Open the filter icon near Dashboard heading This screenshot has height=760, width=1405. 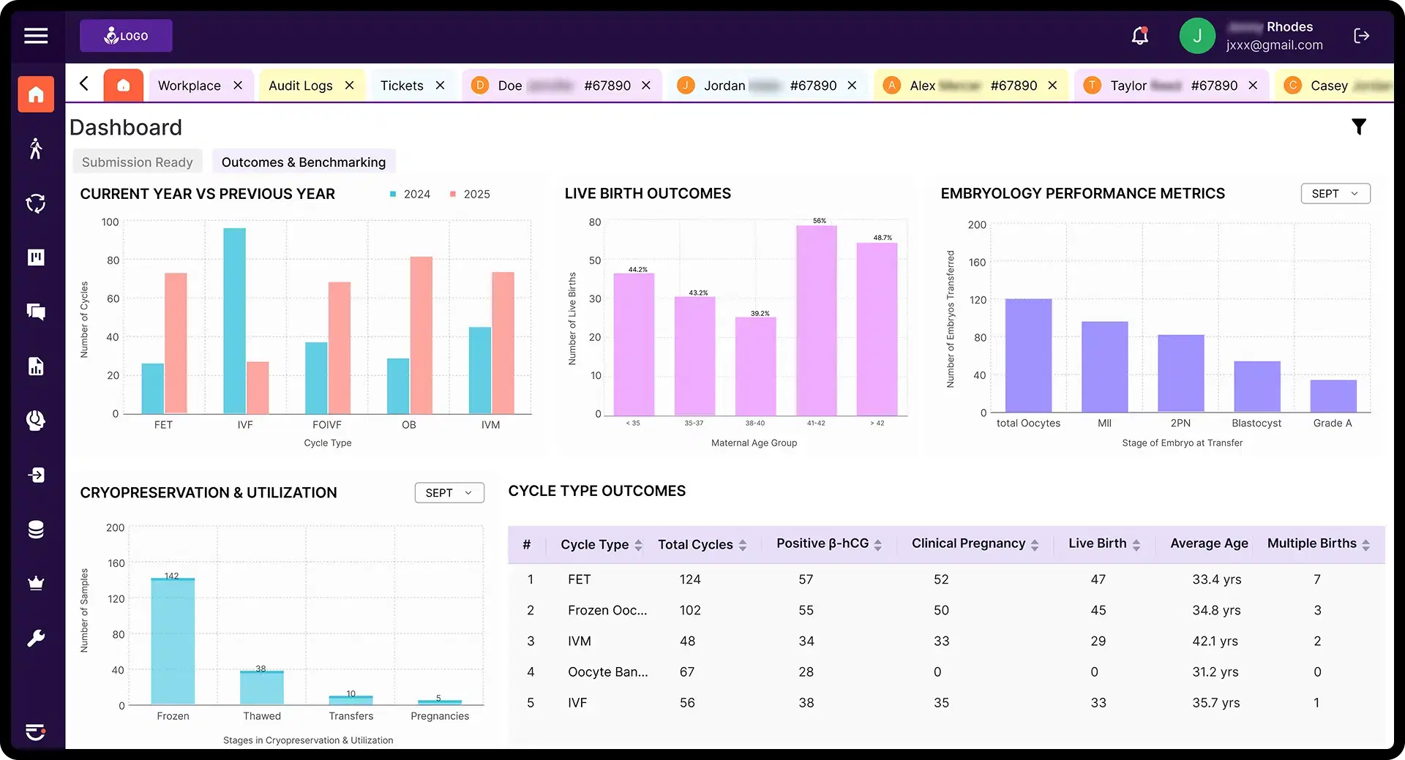[1359, 127]
